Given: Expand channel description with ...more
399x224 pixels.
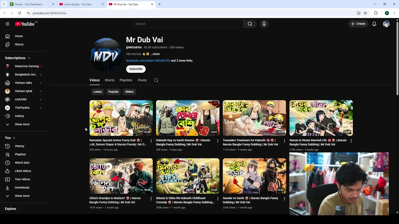Looking at the screenshot, I should 155,54.
